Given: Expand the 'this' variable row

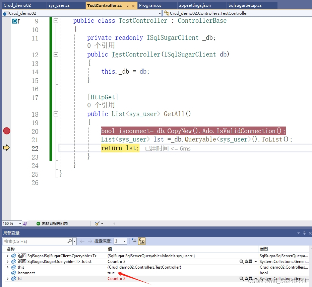Looking at the screenshot, I should click(x=8, y=267).
